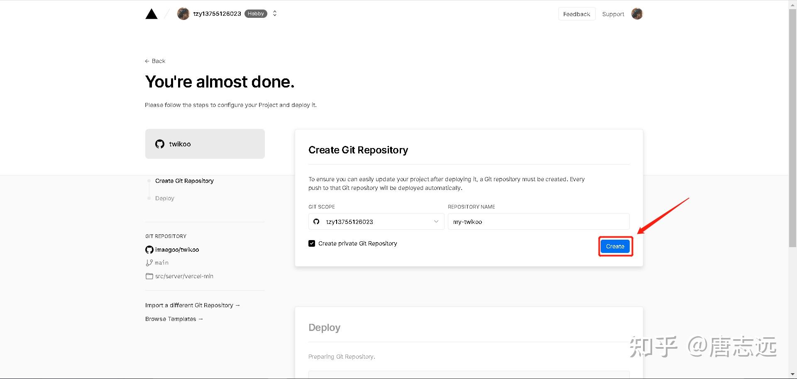
Task: Click the GitHub icon beside imaegoo/twikoo
Action: point(149,250)
